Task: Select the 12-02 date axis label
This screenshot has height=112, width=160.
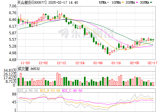Action: pyautogui.click(x=43, y=63)
